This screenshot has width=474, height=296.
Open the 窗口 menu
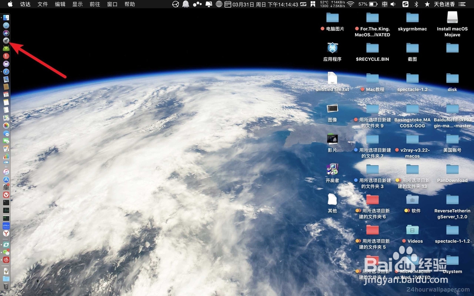click(112, 4)
